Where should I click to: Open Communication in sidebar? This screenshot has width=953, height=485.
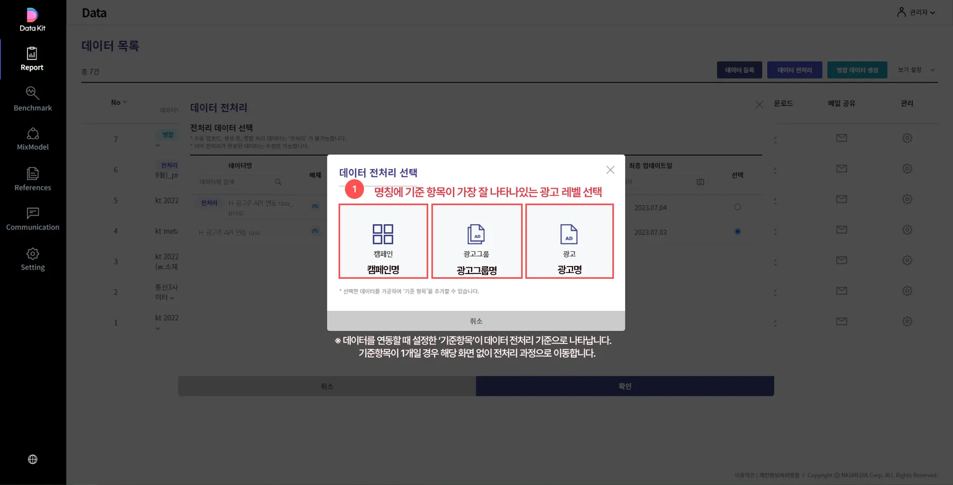tap(32, 219)
